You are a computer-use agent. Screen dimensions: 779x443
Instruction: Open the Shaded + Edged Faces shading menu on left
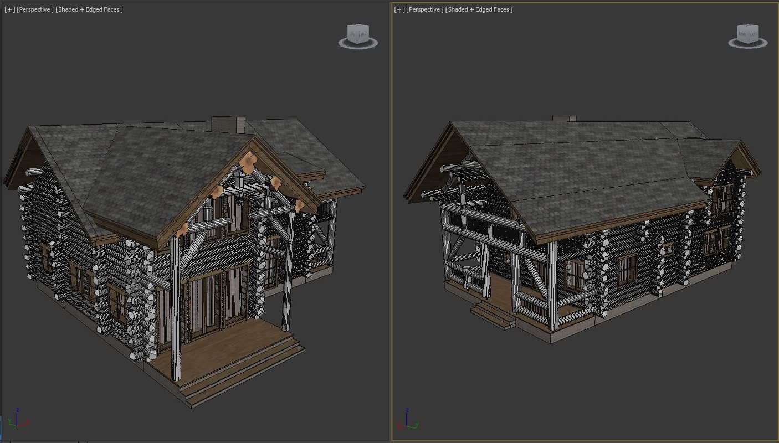click(89, 9)
